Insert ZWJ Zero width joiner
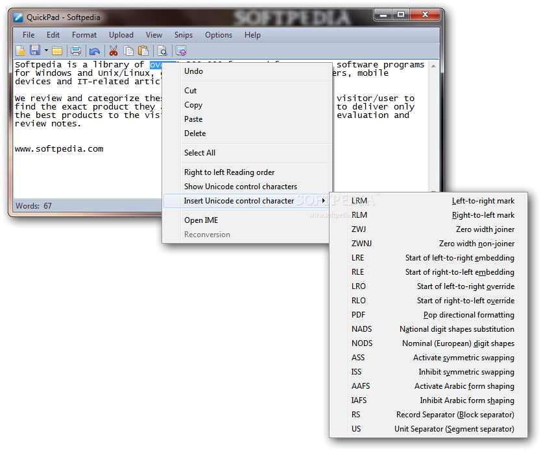541x451 pixels. pyautogui.click(x=428, y=229)
